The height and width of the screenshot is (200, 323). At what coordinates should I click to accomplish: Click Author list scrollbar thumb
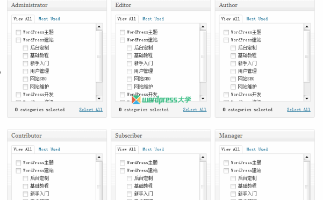pyautogui.click(x=307, y=56)
